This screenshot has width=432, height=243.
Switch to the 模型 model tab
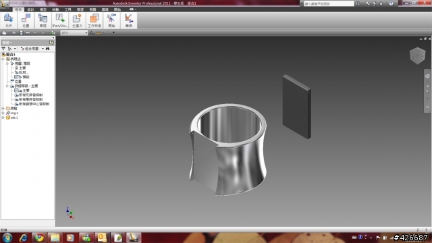(43, 9)
